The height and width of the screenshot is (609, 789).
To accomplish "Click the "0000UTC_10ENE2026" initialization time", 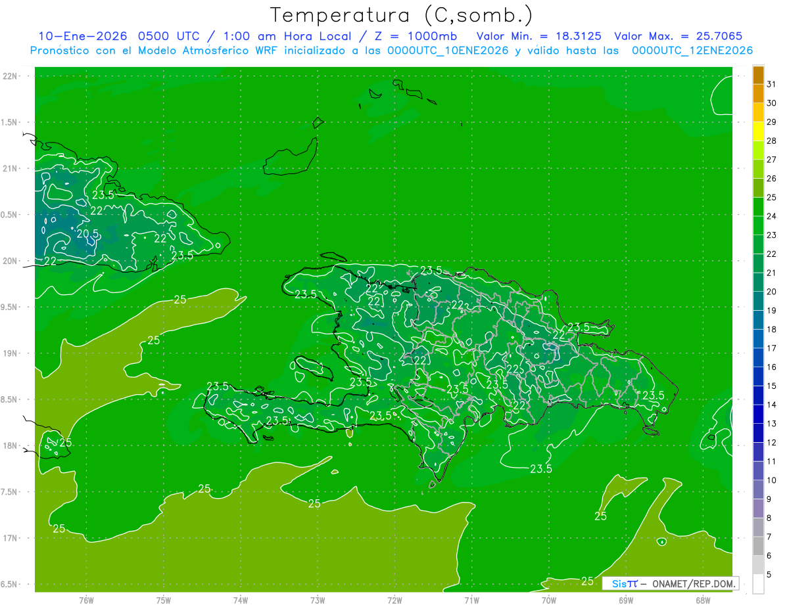I will [x=448, y=50].
